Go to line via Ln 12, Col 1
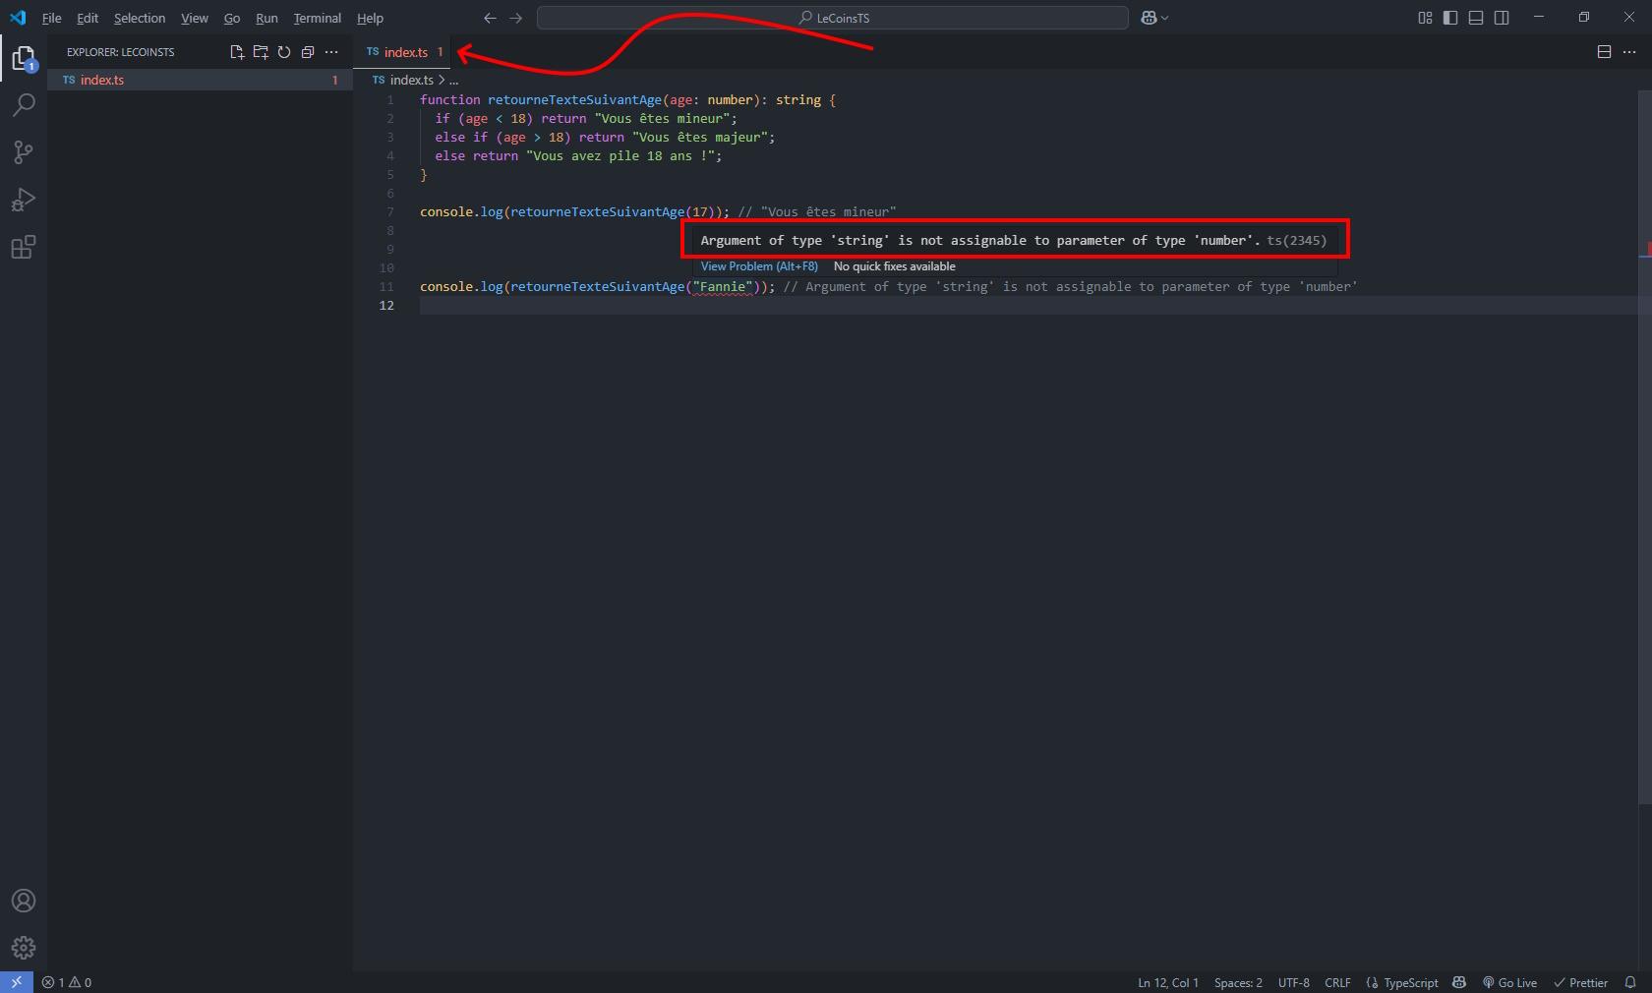 pyautogui.click(x=1168, y=982)
